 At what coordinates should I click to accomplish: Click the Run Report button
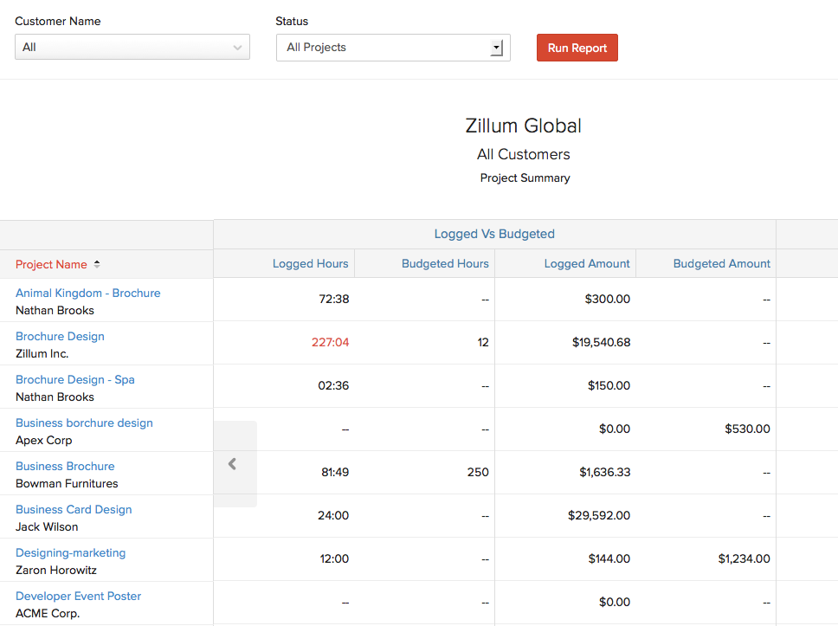(577, 48)
